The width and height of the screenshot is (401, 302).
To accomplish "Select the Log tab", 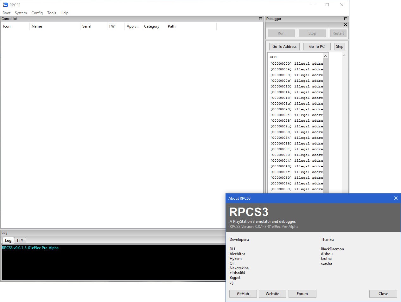I will coord(8,240).
